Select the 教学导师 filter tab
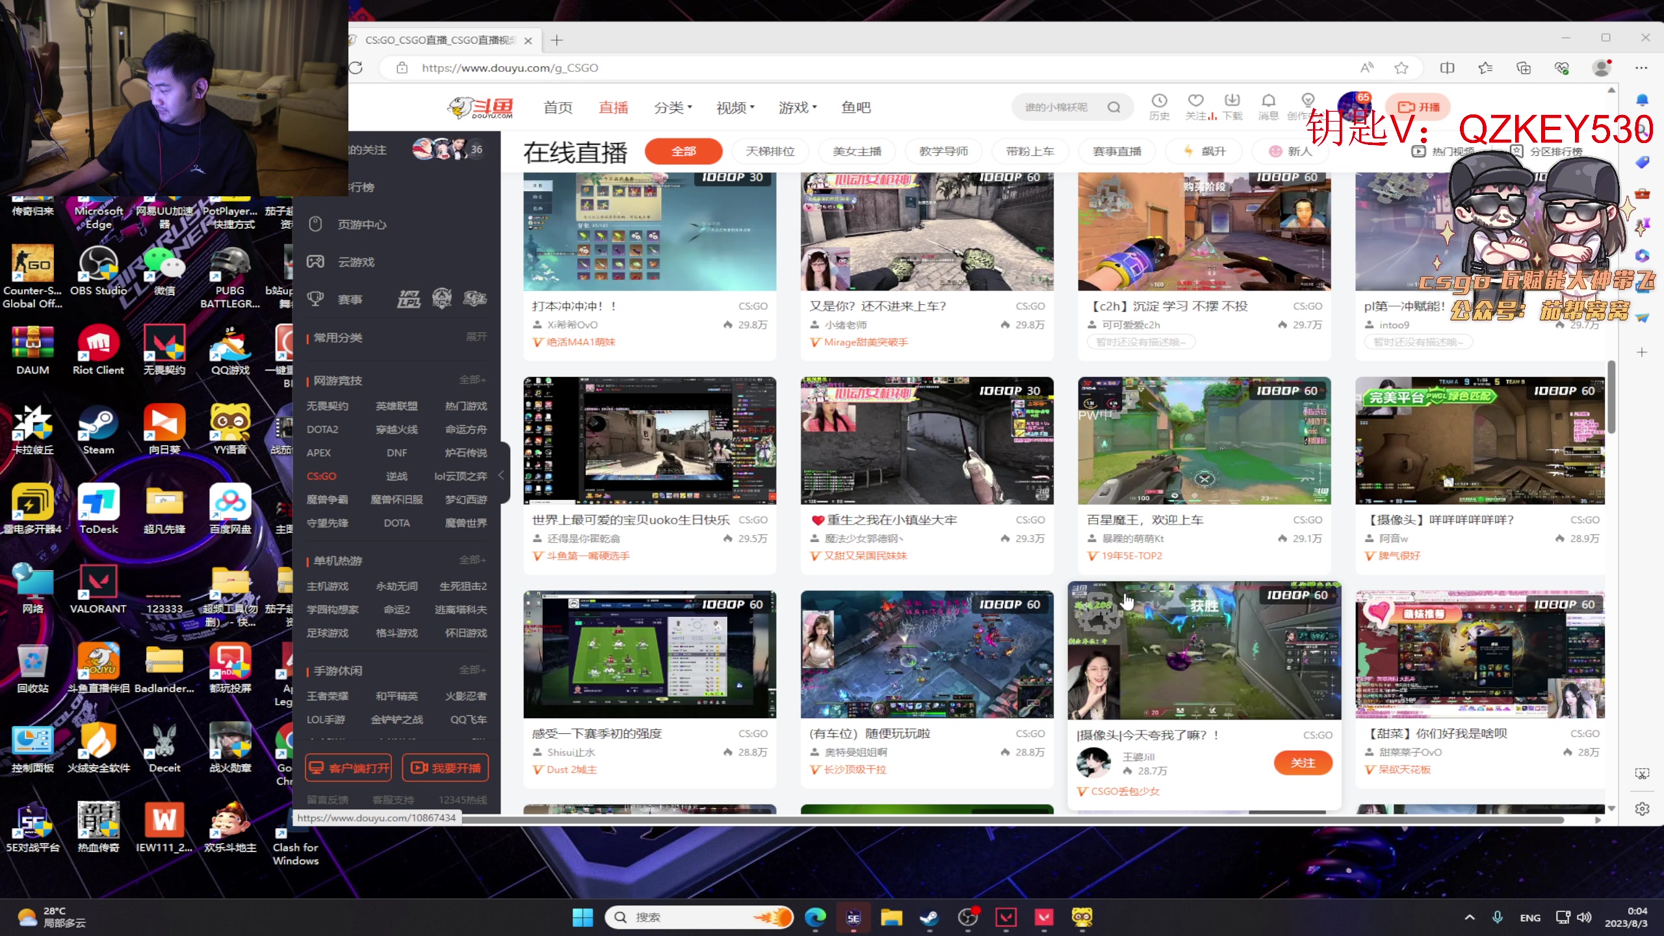This screenshot has height=936, width=1664. pyautogui.click(x=944, y=151)
